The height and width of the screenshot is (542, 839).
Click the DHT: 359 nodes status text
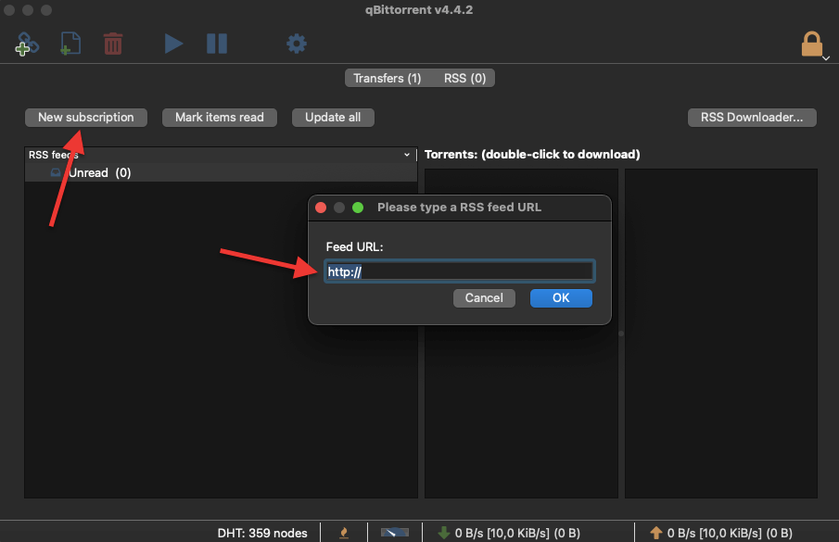tap(262, 533)
